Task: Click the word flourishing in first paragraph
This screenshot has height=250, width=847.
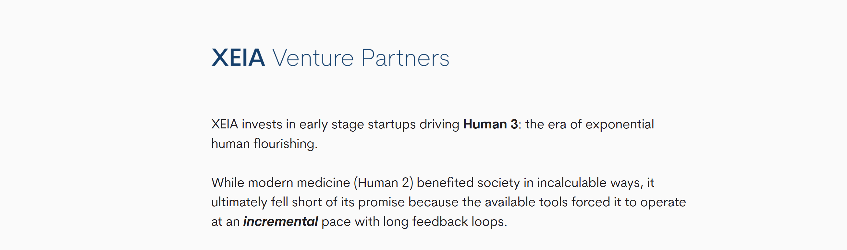Action: point(285,144)
